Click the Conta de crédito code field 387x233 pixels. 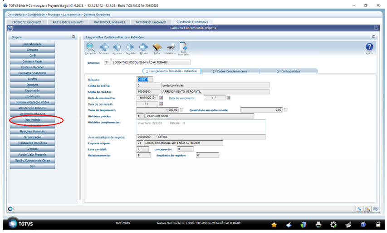click(x=148, y=91)
